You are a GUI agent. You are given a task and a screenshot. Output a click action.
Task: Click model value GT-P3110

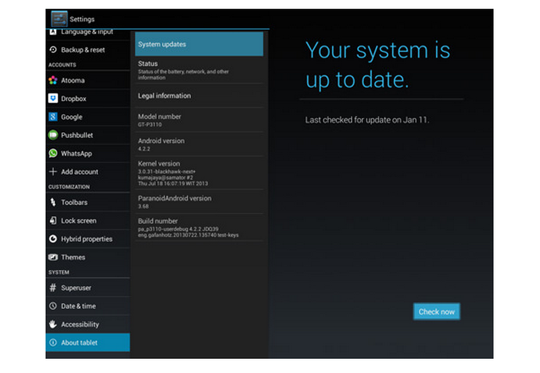(150, 125)
